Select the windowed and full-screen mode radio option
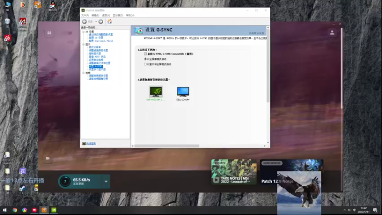 [x=145, y=64]
